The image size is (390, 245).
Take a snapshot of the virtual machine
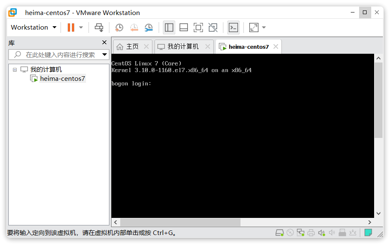[x=119, y=27]
